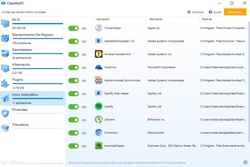Open the Privacidad section
Screen dimensions: 250x167
[x=33, y=114]
